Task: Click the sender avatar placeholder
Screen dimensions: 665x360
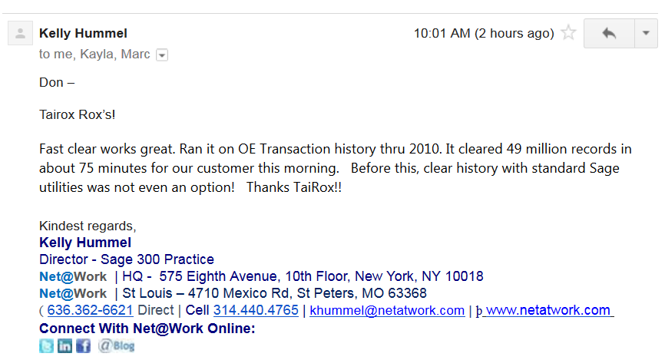Action: click(x=21, y=33)
